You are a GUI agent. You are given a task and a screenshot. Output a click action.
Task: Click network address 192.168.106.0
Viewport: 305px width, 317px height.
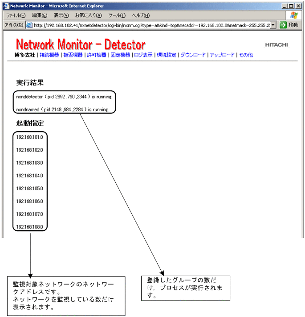coord(29,201)
